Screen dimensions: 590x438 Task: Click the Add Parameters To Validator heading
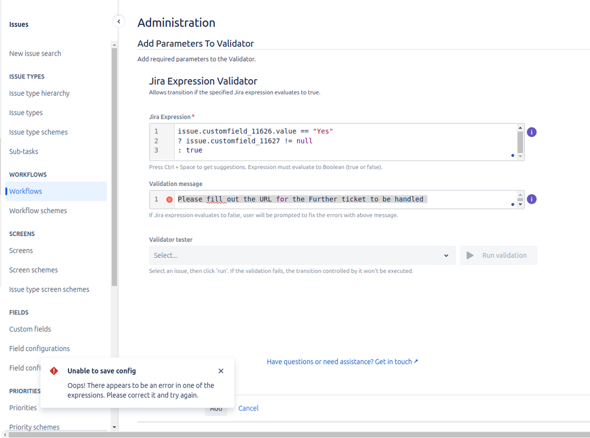[x=195, y=44]
